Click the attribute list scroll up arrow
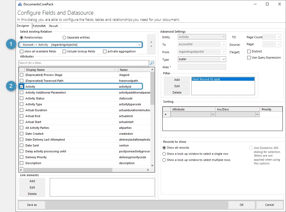 click(152, 70)
